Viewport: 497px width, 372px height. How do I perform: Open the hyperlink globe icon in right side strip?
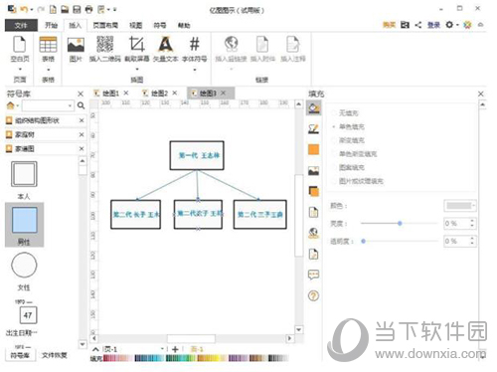313,233
